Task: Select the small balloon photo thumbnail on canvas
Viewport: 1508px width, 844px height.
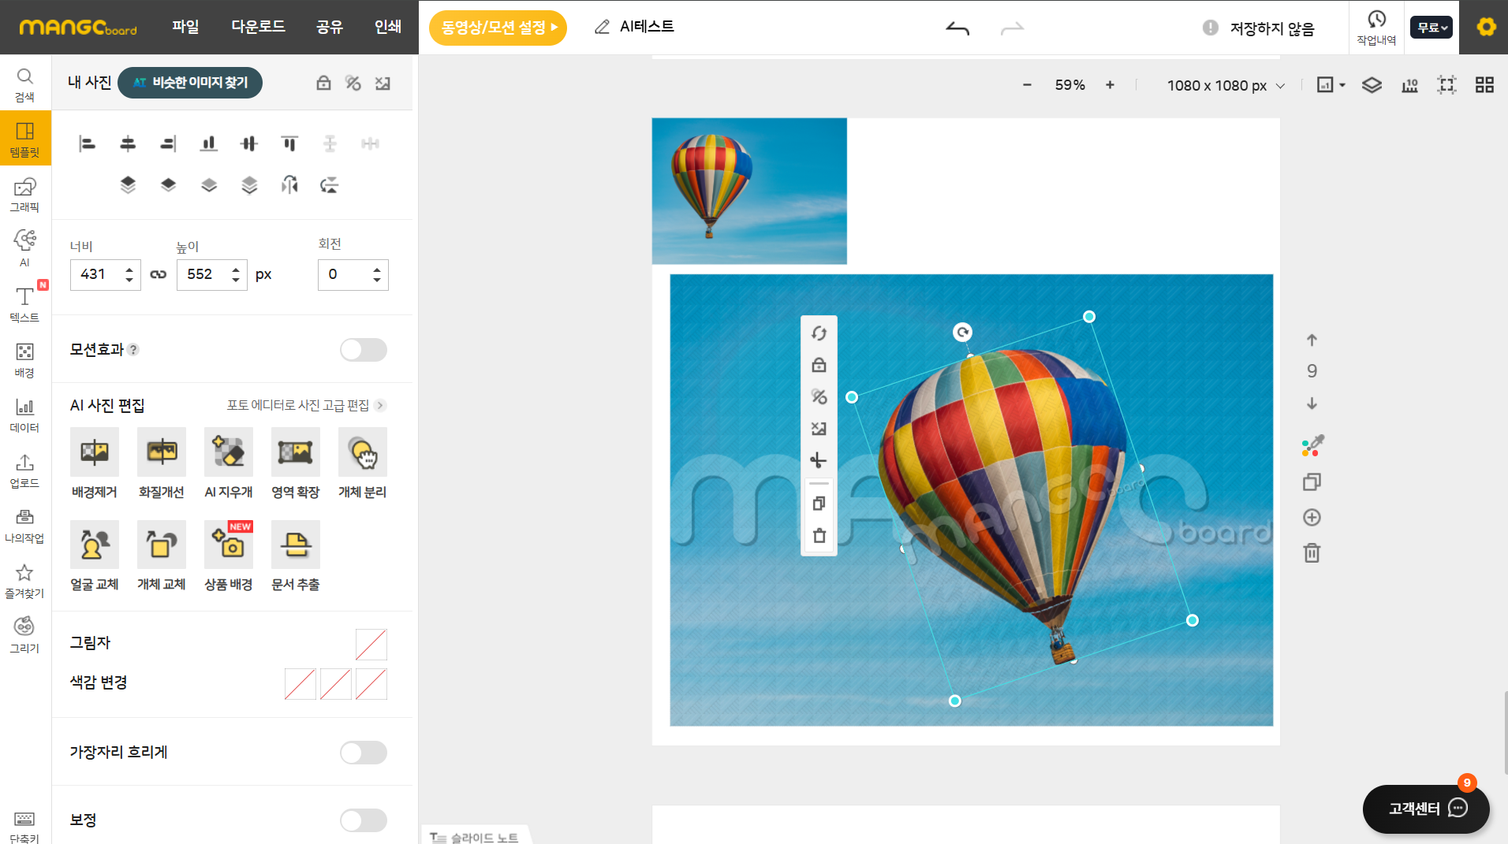Action: [749, 191]
